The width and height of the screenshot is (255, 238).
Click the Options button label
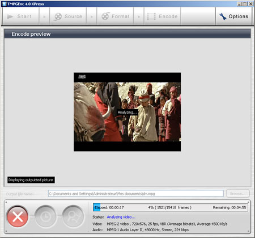tap(239, 16)
